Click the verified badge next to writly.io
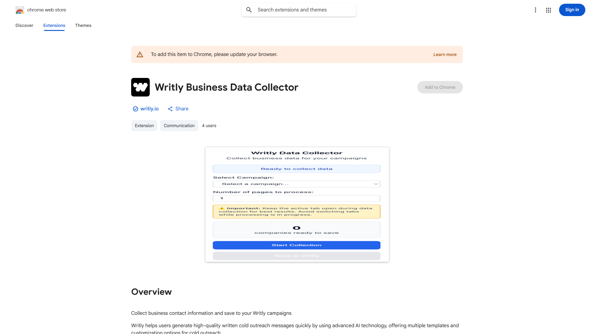The image size is (594, 334). coord(135,109)
